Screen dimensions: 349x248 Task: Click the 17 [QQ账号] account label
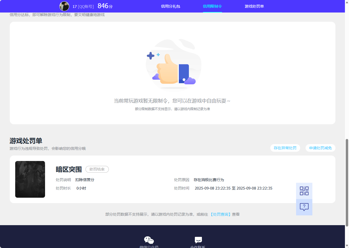(83, 7)
